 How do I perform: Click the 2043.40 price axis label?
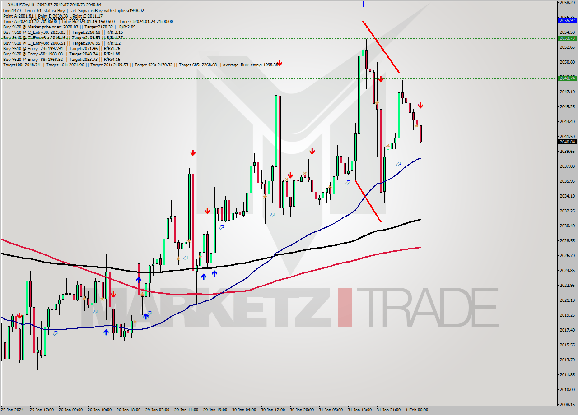567,121
